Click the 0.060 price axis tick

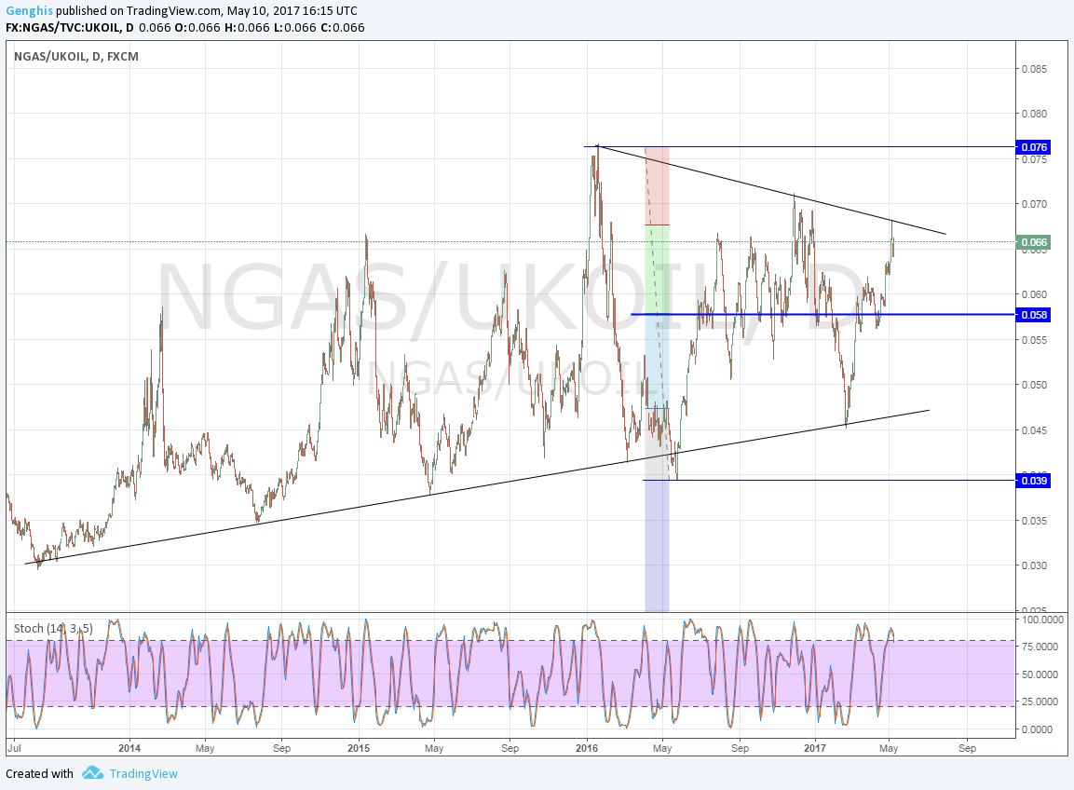click(x=1034, y=294)
